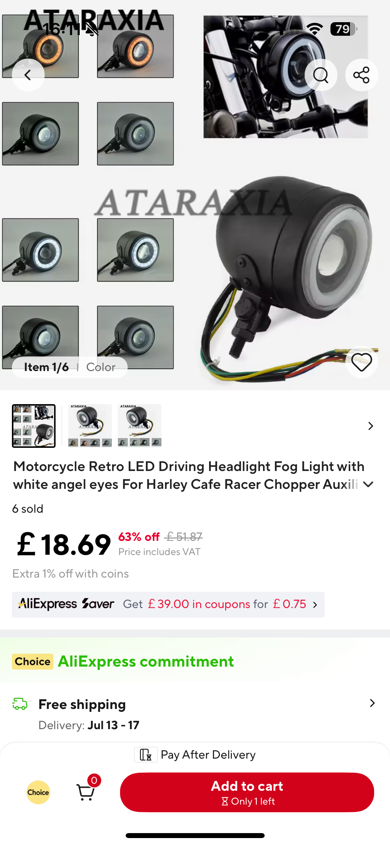This screenshot has width=390, height=846.
Task: Tap the yellow Choice round icon
Action: point(38,792)
